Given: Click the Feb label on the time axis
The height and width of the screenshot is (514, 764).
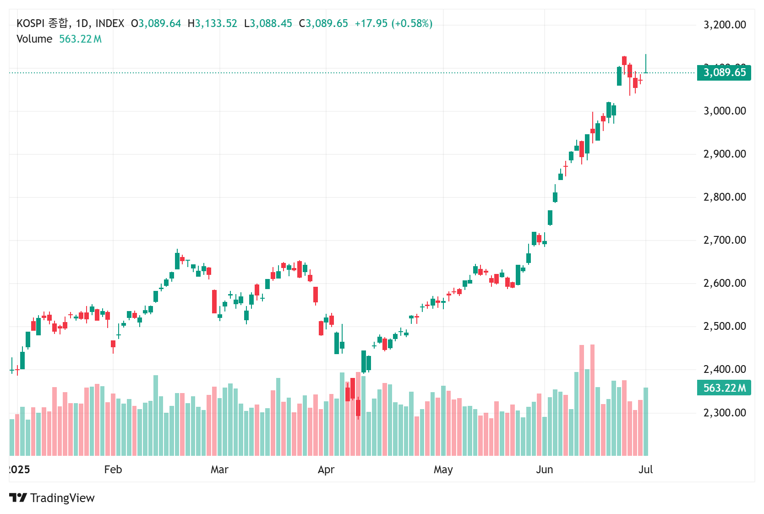Looking at the screenshot, I should 113,470.
